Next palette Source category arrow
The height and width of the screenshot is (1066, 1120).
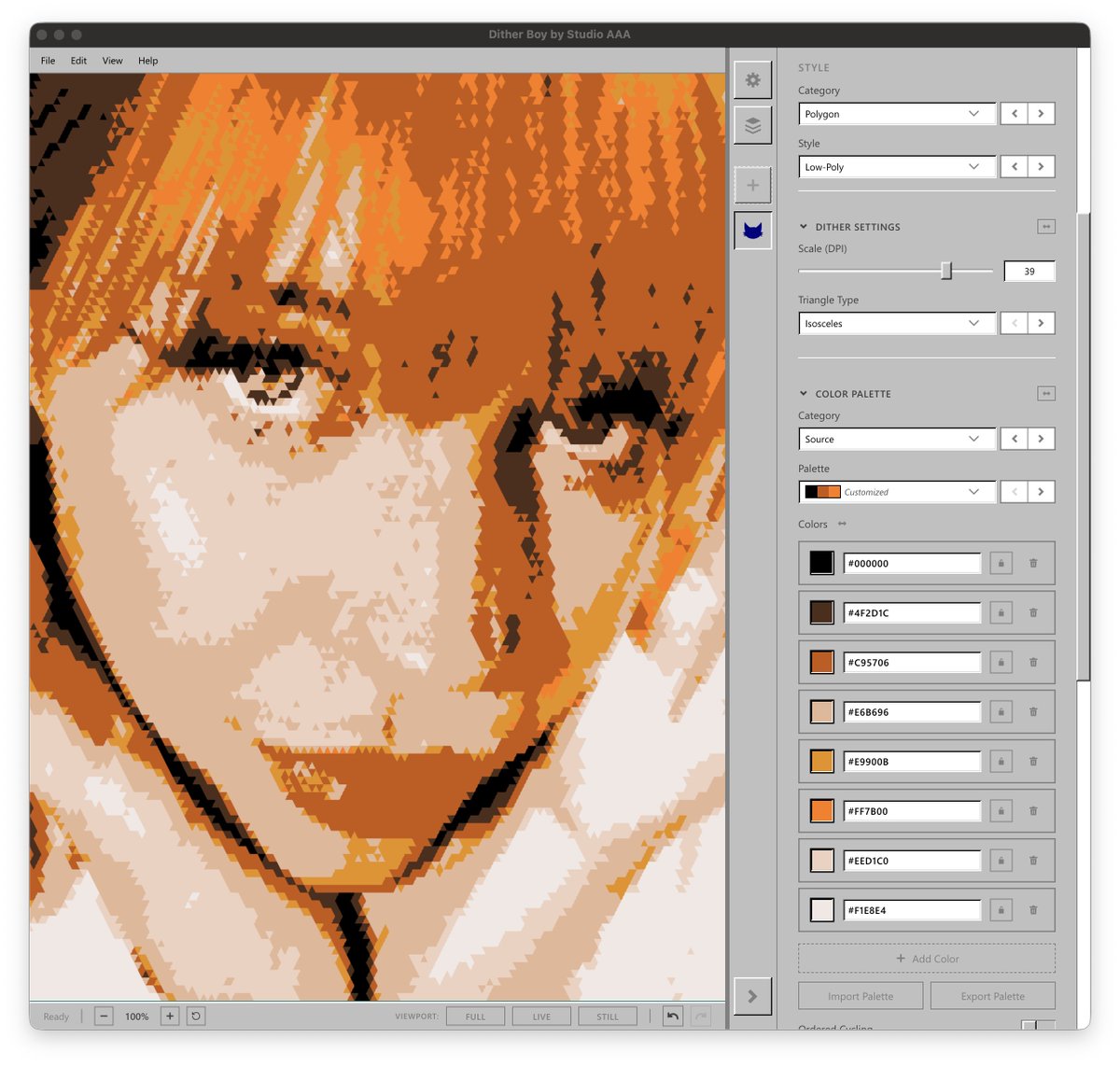click(x=1042, y=439)
